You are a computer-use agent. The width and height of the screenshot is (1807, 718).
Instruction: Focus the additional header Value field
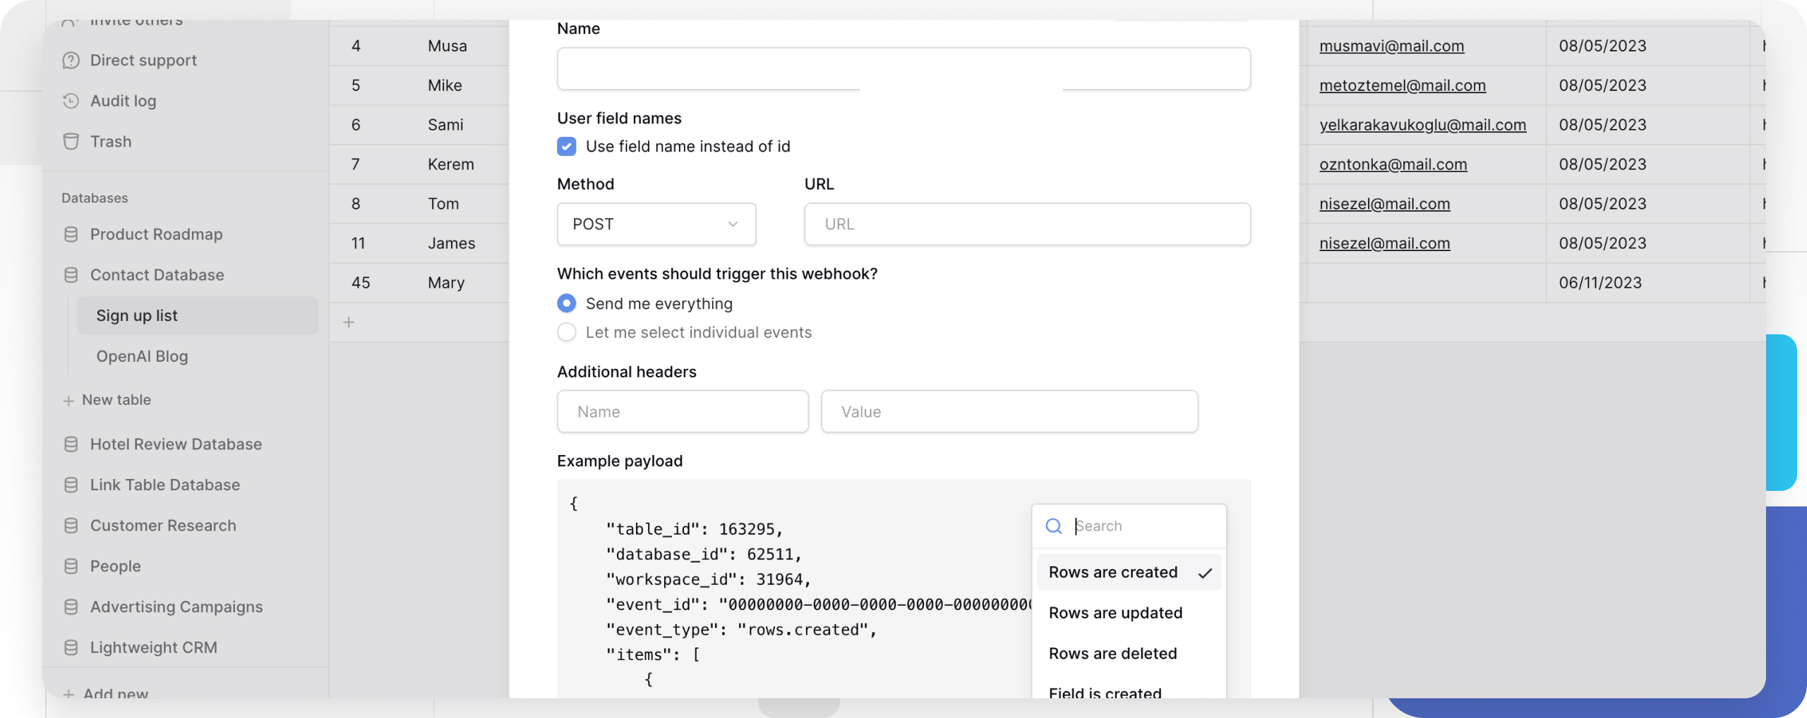point(1009,412)
